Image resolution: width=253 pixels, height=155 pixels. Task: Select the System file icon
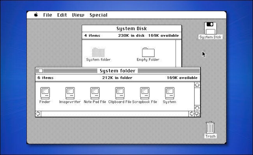(x=169, y=93)
